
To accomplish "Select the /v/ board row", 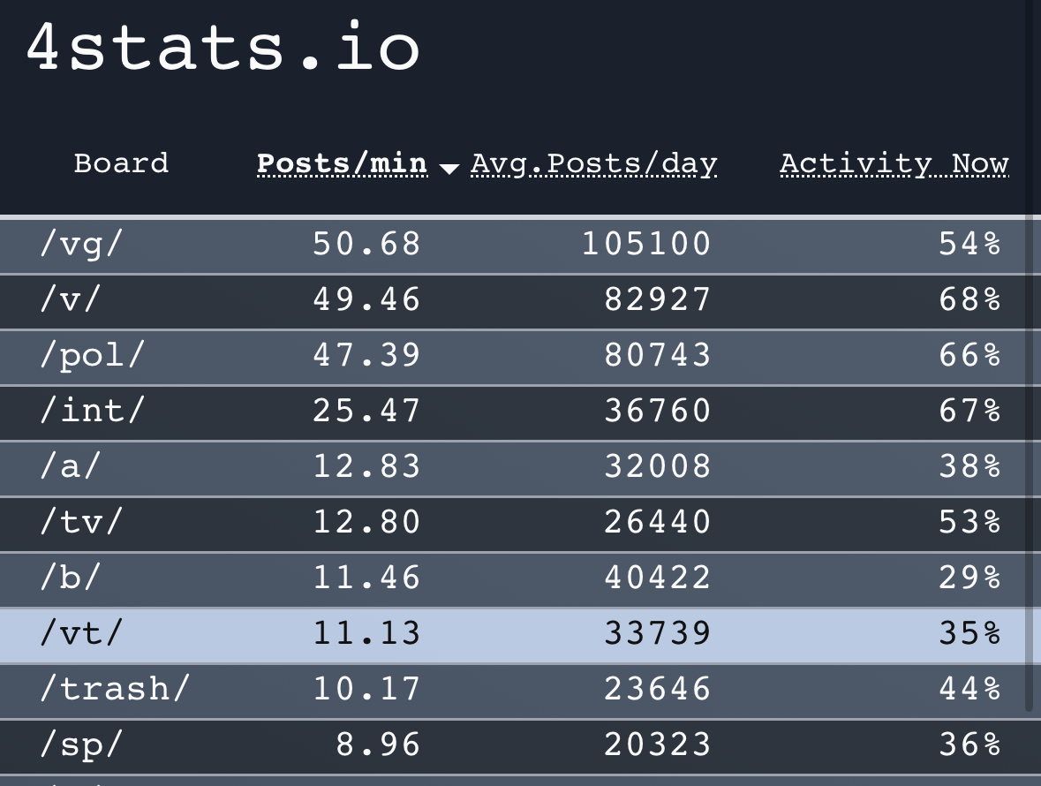I will pyautogui.click(x=512, y=301).
